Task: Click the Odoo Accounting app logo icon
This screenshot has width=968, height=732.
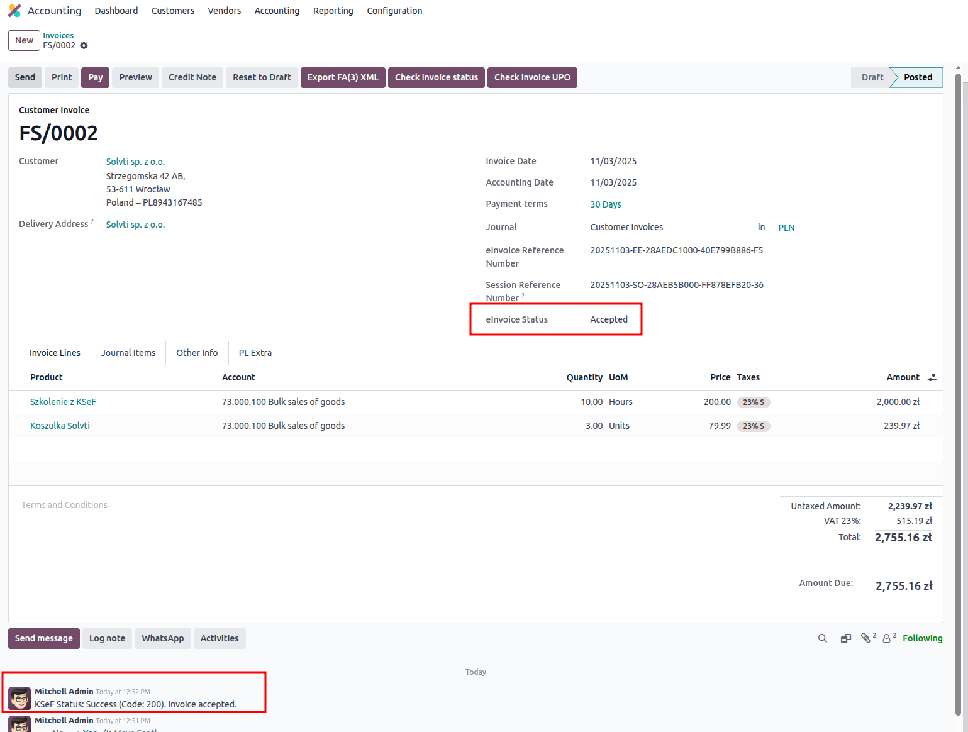Action: (14, 11)
